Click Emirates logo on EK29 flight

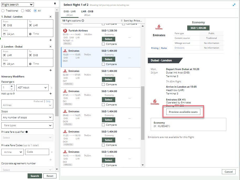point(65,111)
